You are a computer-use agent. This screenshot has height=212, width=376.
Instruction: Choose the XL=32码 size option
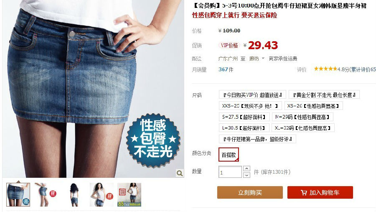tap(303, 128)
